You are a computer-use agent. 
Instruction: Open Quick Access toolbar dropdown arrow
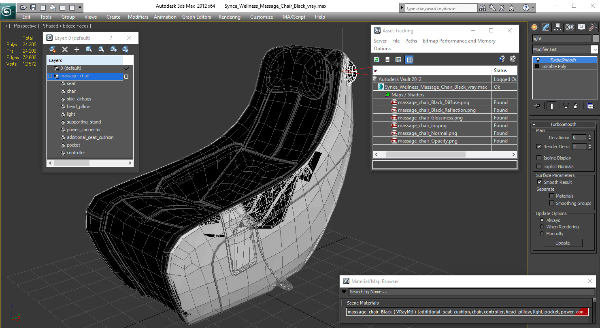80,7
